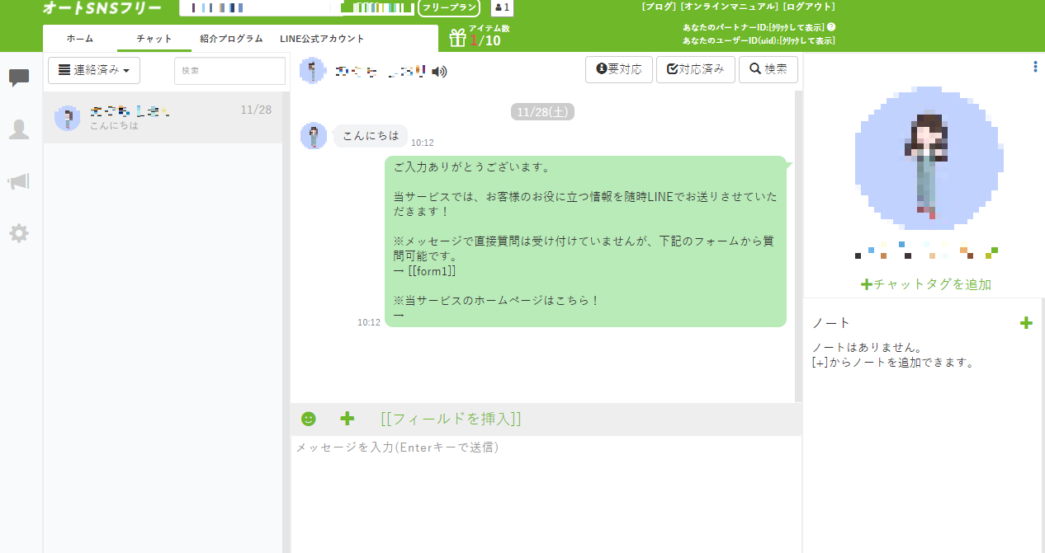Viewport: 1045px width, 553px height.
Task: Open the contacts person sidebar icon
Action: pyautogui.click(x=19, y=129)
